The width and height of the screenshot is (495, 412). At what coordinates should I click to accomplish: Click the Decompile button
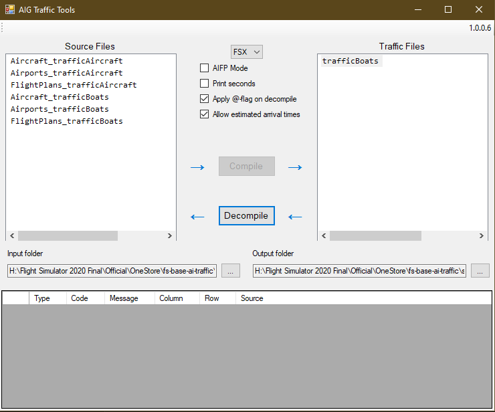click(247, 215)
